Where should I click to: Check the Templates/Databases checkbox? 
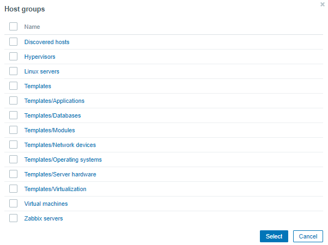click(x=14, y=115)
